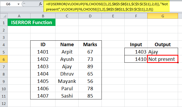Click the "Marks" table header cell
Screen dimensions: 182x107
point(90,45)
